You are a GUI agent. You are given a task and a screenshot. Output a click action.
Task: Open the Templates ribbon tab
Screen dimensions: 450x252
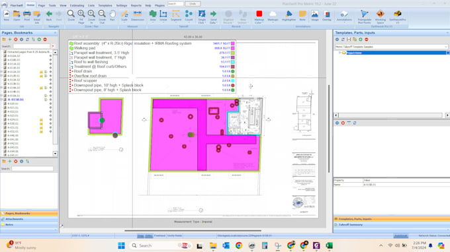pyautogui.click(x=105, y=5)
